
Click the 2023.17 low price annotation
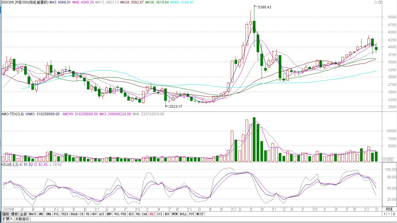(176, 107)
